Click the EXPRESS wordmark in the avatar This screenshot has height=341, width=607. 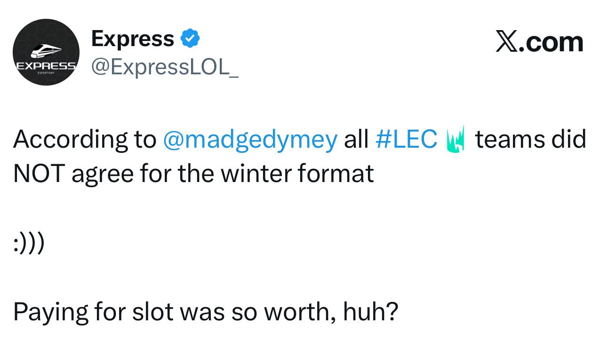(x=46, y=65)
